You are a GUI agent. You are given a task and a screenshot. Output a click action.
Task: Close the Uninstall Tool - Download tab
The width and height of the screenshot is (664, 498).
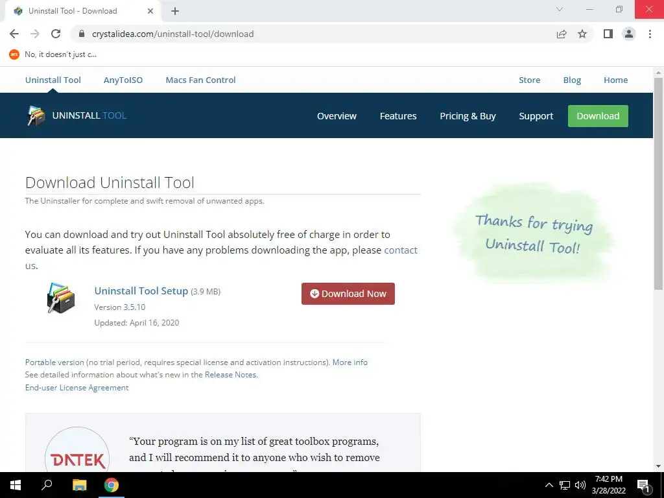pos(150,11)
